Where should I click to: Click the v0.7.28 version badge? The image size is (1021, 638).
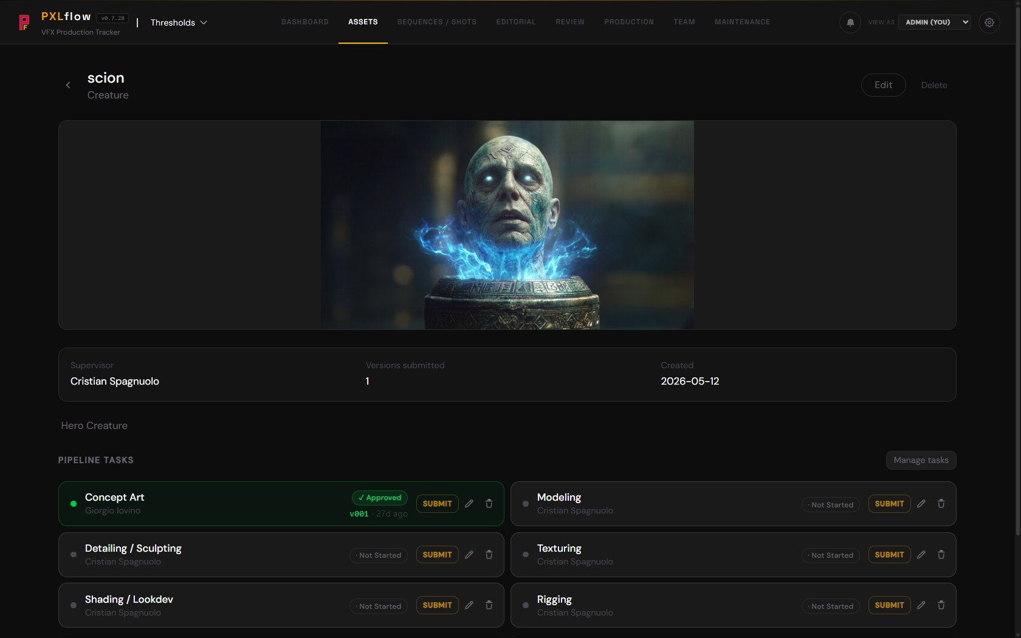[x=112, y=18]
